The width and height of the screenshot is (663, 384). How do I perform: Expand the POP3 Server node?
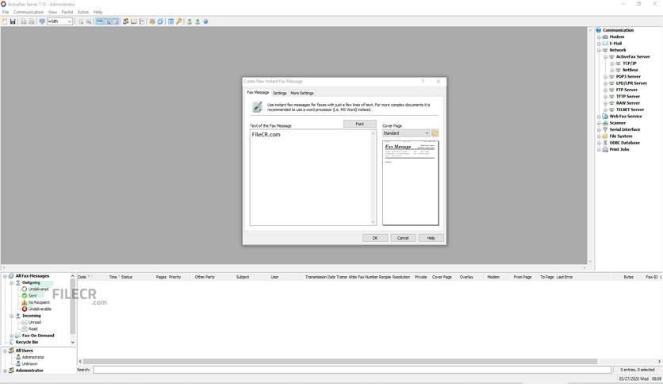[x=605, y=77]
